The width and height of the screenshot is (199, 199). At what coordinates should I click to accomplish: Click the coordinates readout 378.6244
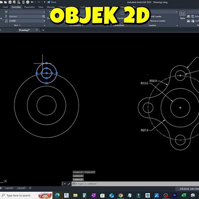tap(189, 189)
